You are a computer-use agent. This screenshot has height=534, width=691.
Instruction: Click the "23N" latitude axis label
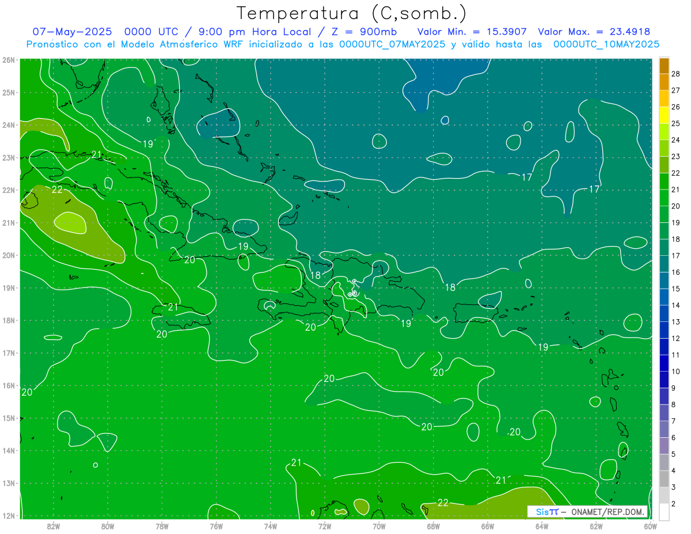[9, 157]
